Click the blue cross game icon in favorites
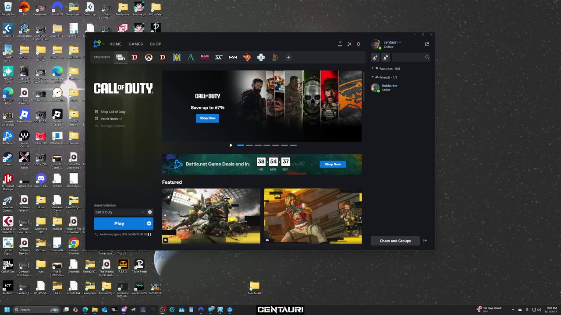The height and width of the screenshot is (315, 561). tap(261, 57)
